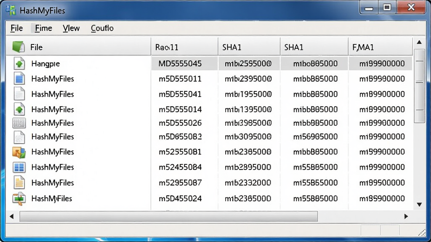Viewport: 431px width, 242px height.
Task: Click the page icon for m5D655083 row
Action: 19,137
